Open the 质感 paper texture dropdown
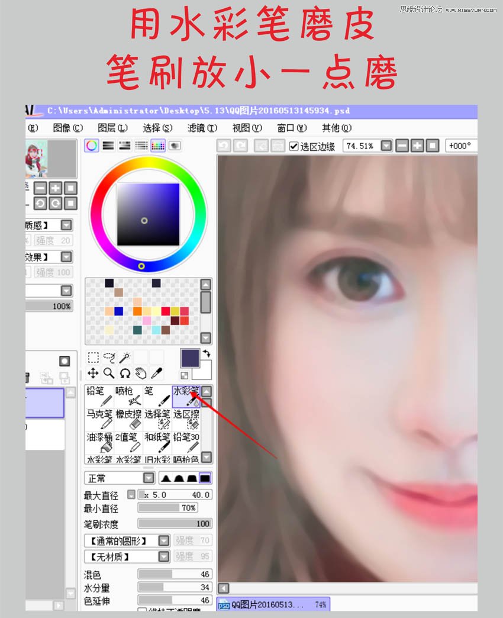 pos(66,225)
